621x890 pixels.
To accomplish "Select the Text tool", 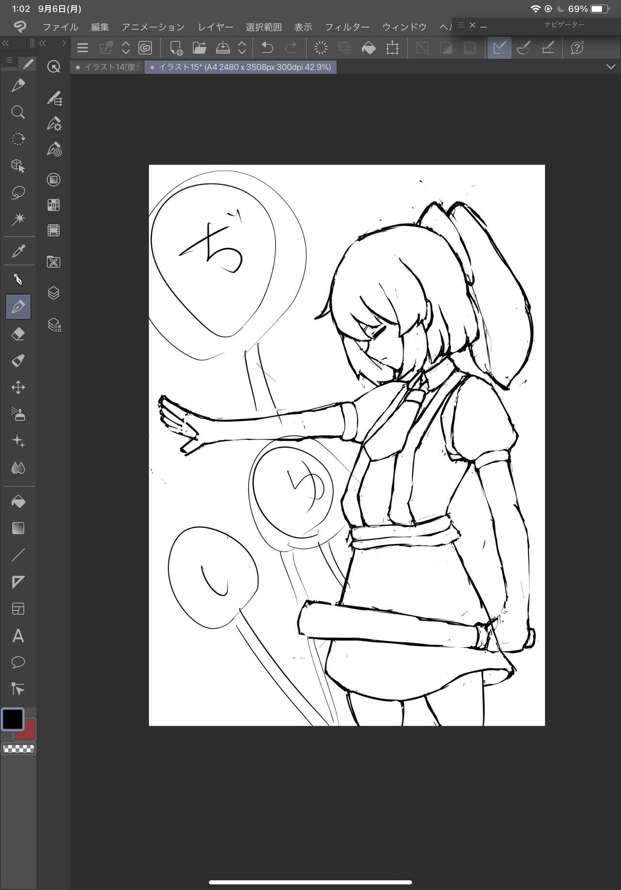I will 18,636.
